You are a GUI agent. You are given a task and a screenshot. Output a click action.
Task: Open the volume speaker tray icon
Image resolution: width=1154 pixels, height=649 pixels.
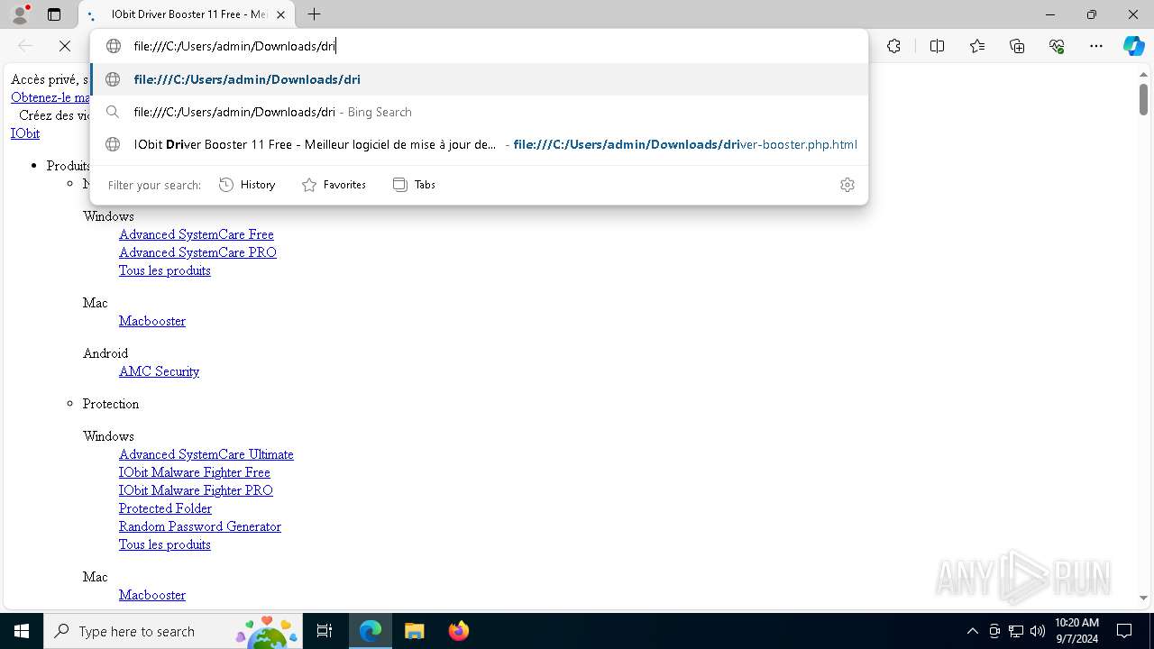pos(1038,631)
